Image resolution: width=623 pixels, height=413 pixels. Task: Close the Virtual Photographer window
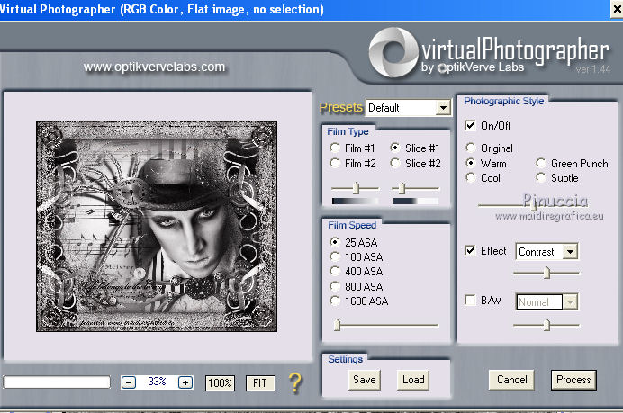[618, 9]
